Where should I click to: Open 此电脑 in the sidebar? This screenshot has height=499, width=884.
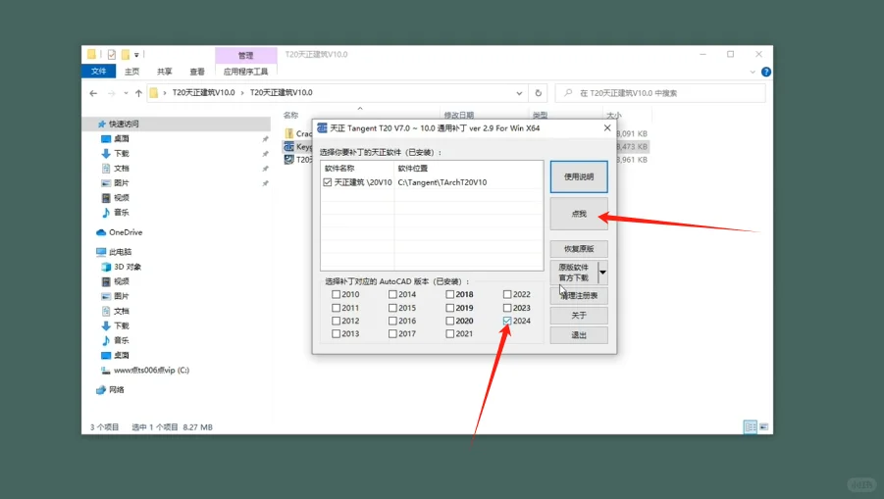click(114, 252)
